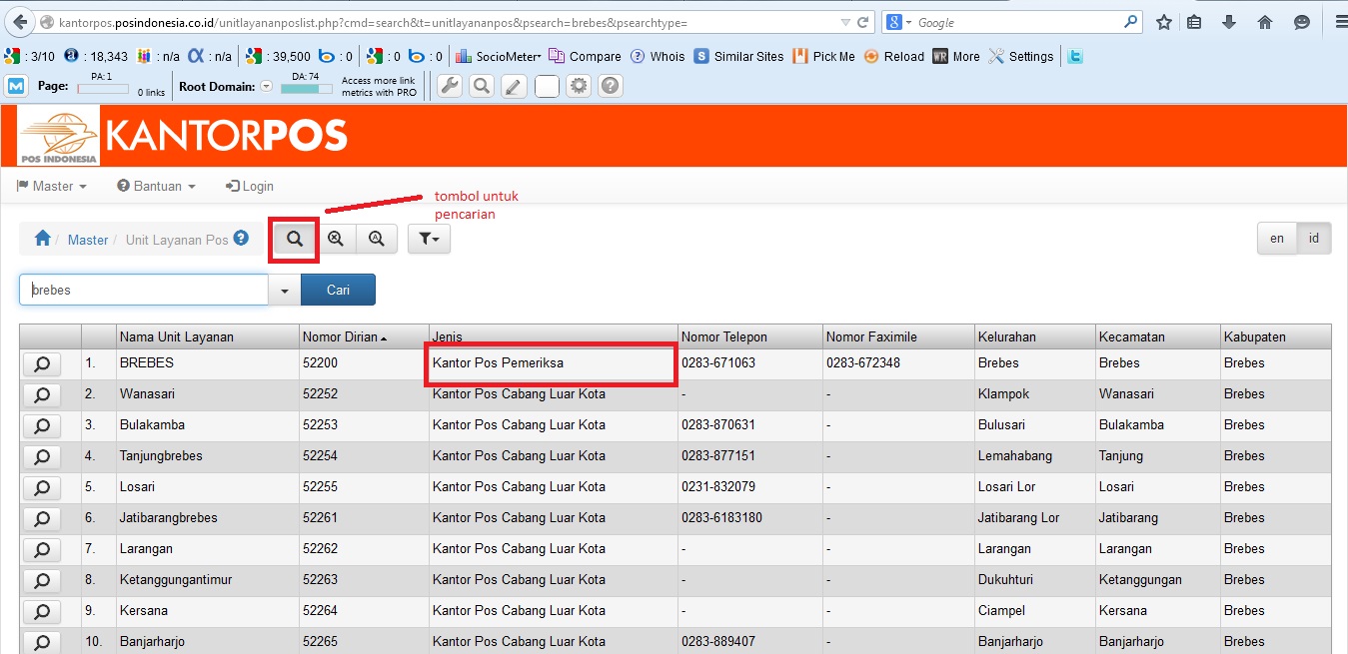Click the Whois toolbar item

pos(658,57)
